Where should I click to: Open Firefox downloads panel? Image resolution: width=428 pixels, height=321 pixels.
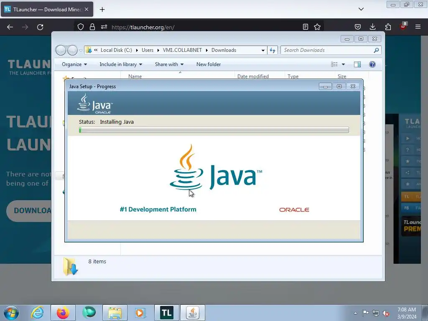point(372,27)
